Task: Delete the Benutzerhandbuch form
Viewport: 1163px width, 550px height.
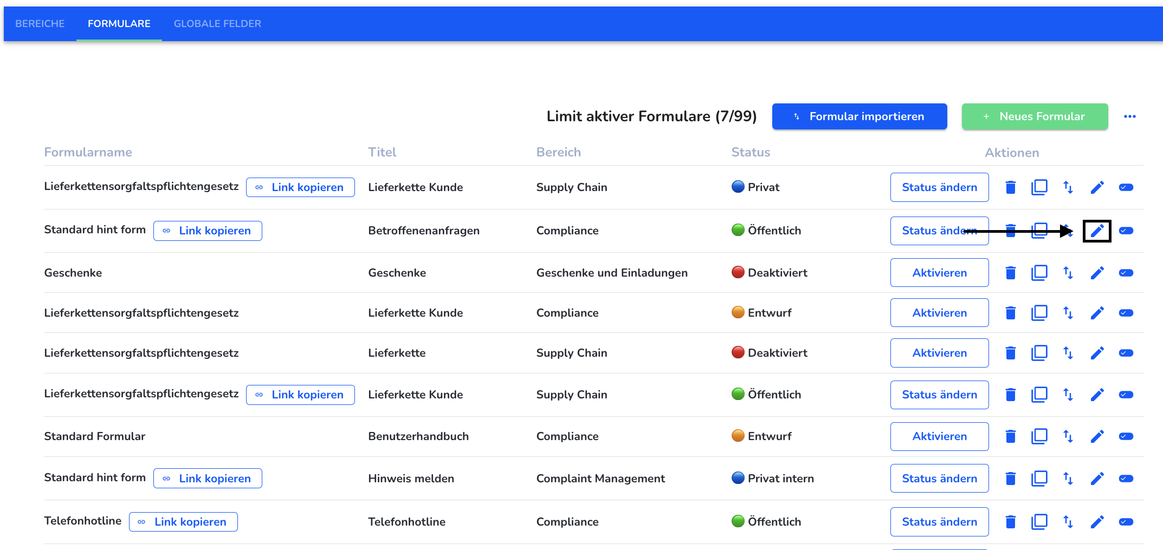Action: pyautogui.click(x=1010, y=436)
